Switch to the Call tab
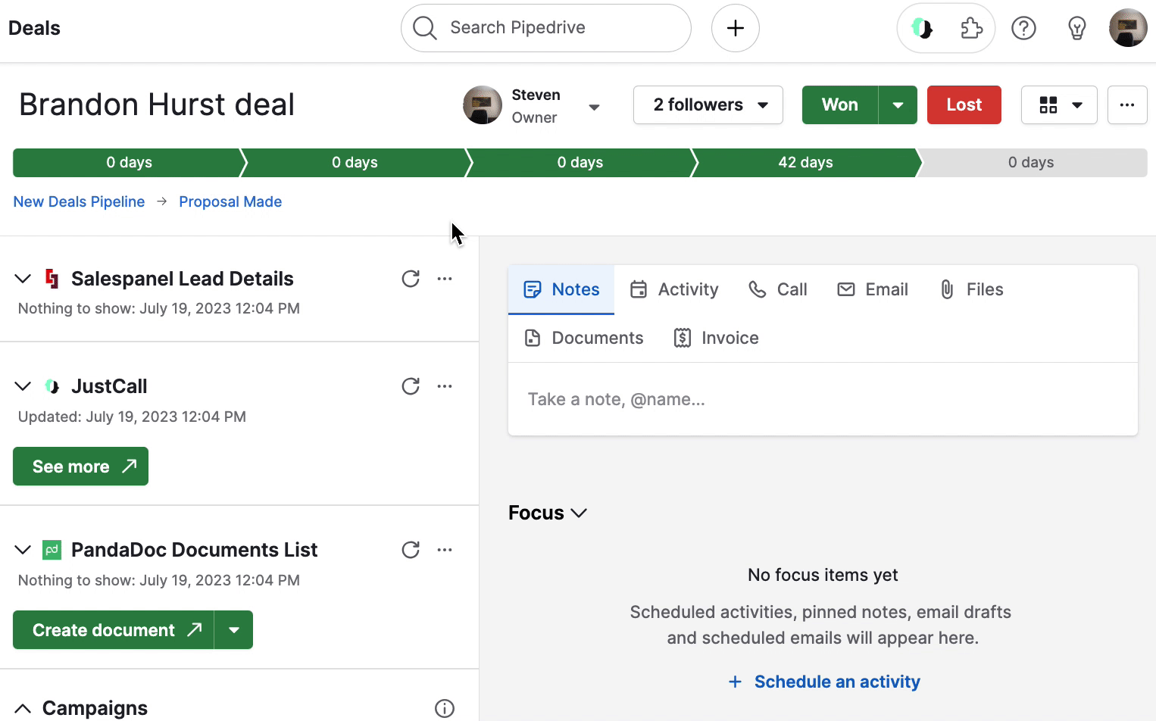The height and width of the screenshot is (721, 1156). pyautogui.click(x=777, y=289)
